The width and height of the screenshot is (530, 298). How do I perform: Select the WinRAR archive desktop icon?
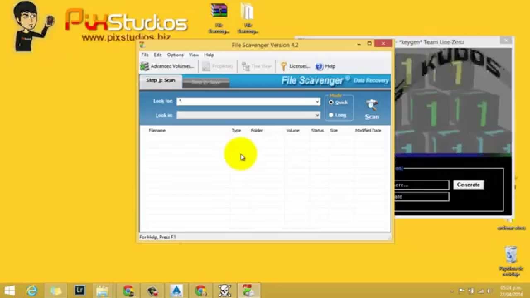point(219,19)
